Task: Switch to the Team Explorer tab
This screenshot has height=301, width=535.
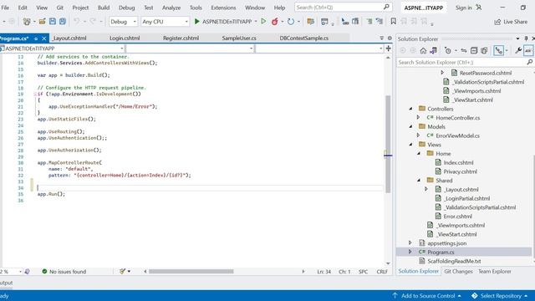Action: 494,271
